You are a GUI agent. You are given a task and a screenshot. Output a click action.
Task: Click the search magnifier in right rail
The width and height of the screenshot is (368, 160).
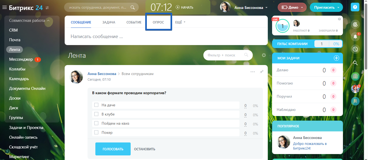[x=355, y=63]
